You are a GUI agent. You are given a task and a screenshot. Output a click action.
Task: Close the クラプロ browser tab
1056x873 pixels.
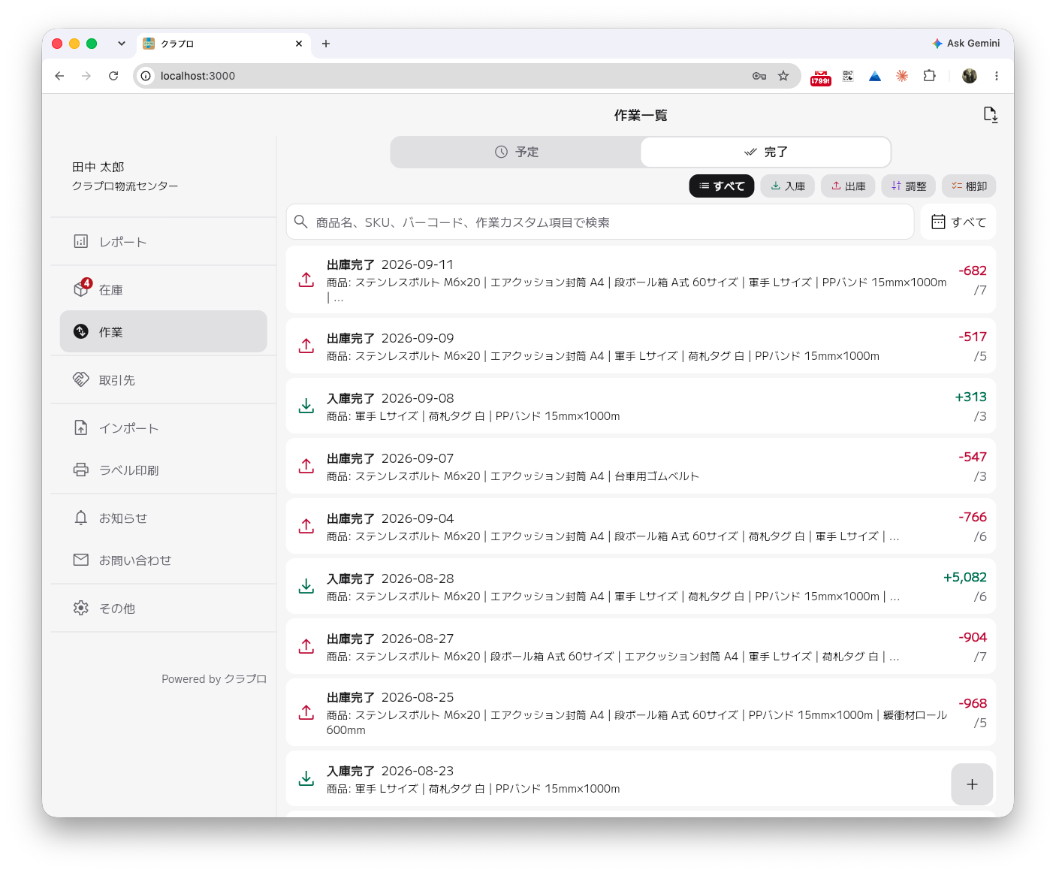click(299, 44)
